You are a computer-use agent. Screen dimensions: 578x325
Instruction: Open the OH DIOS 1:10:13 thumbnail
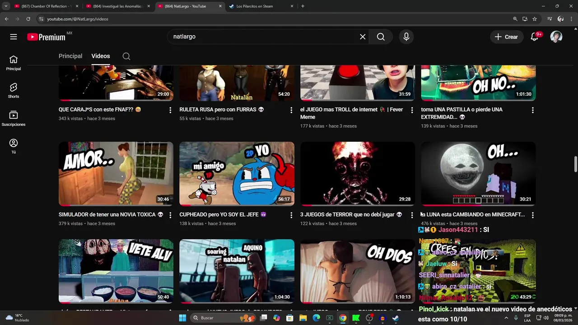pos(358,271)
